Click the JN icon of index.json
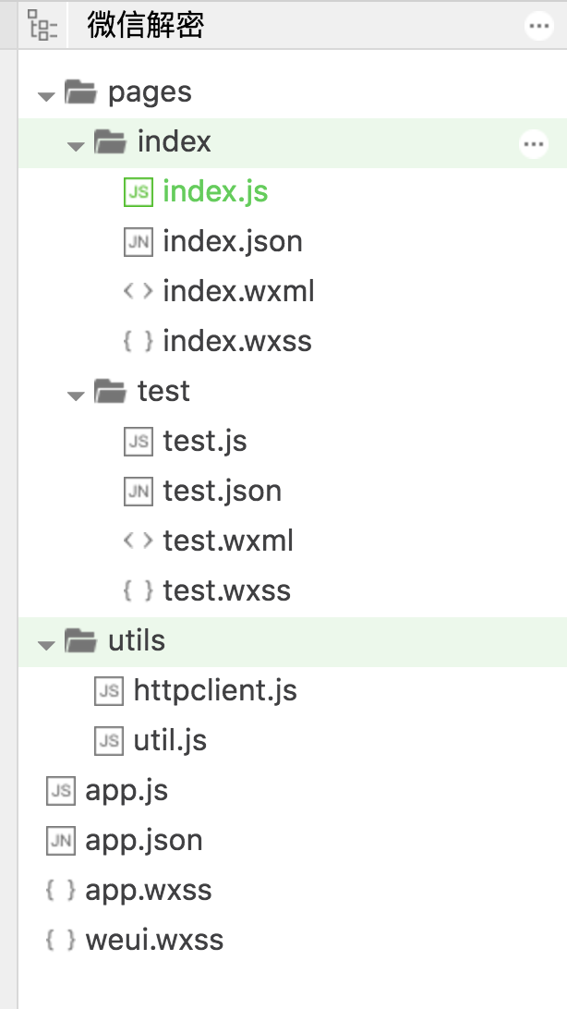Viewport: 567px width, 1009px height. pos(139,242)
